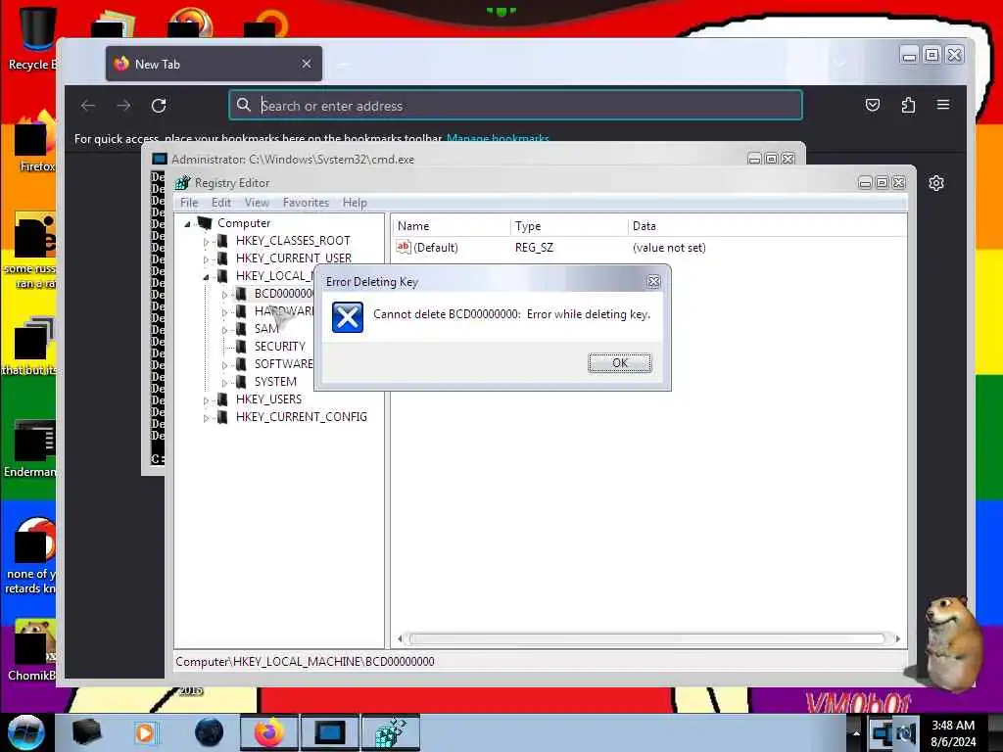Expand the BCD00000000 key arrow
The width and height of the screenshot is (1003, 752).
tap(224, 294)
